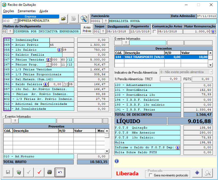
Task: Click info icon on Férias Prop. row
Action: 48,64
